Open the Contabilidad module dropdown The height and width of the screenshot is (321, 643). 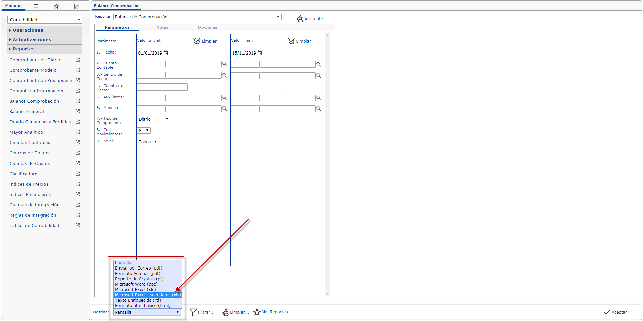pyautogui.click(x=45, y=20)
